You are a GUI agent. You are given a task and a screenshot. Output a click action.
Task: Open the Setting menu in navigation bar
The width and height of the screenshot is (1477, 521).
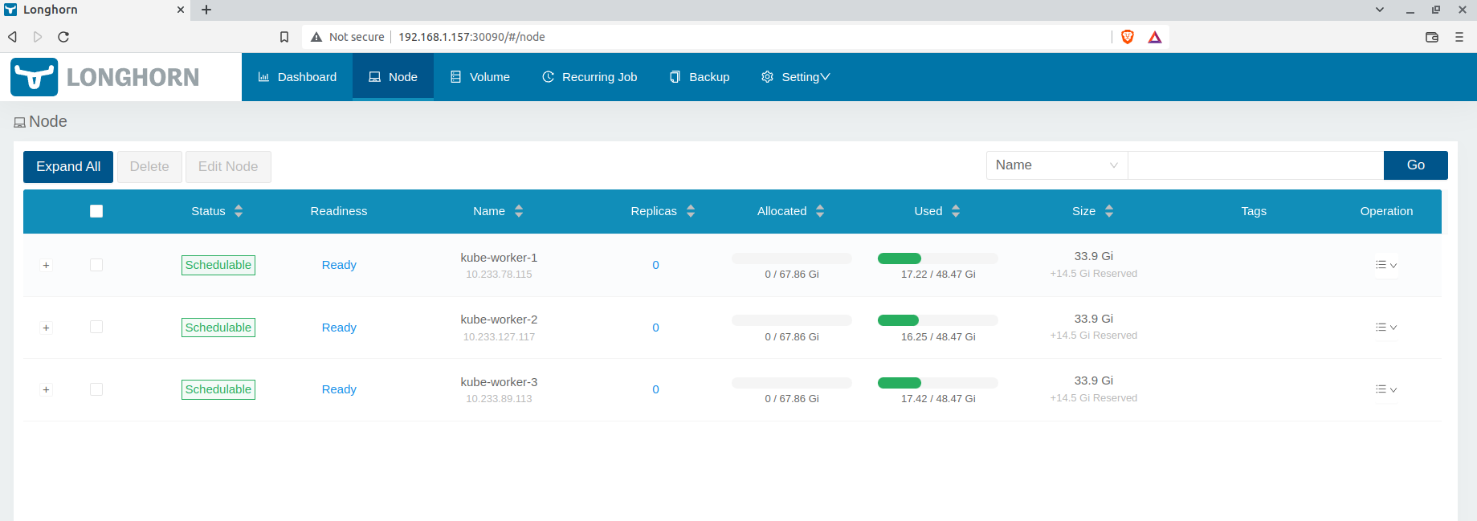(795, 77)
